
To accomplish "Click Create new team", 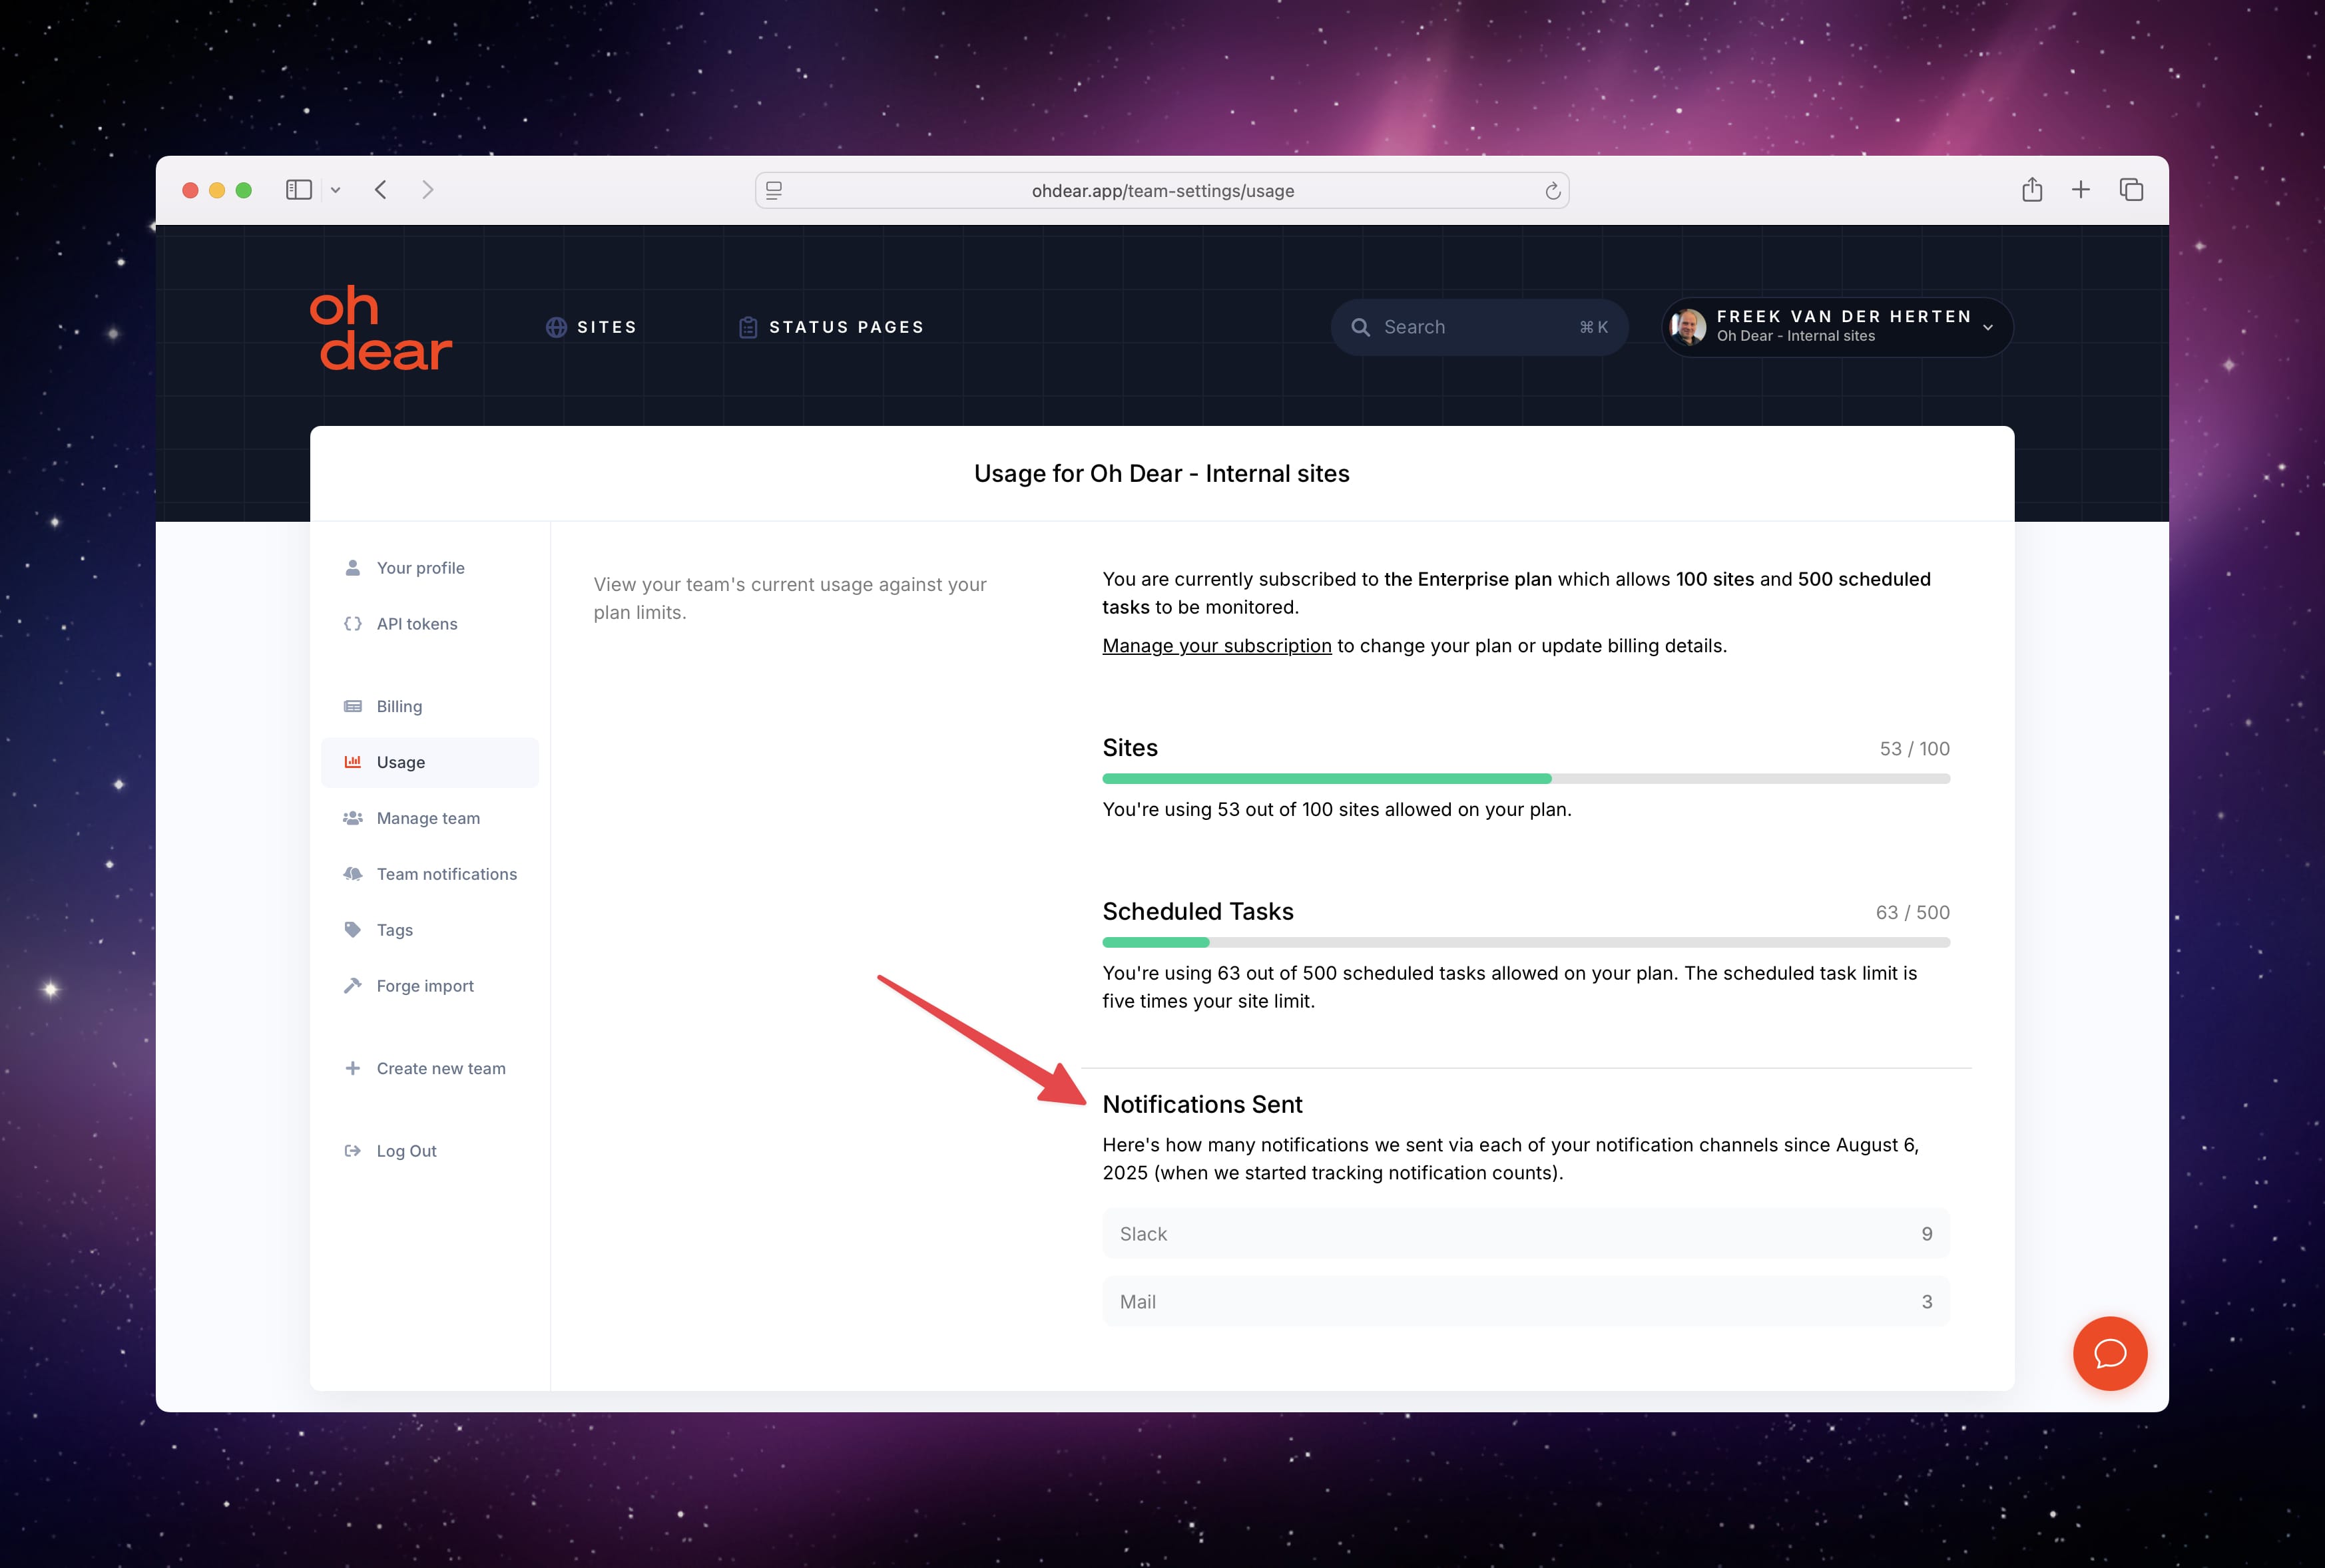I will pyautogui.click(x=429, y=1068).
